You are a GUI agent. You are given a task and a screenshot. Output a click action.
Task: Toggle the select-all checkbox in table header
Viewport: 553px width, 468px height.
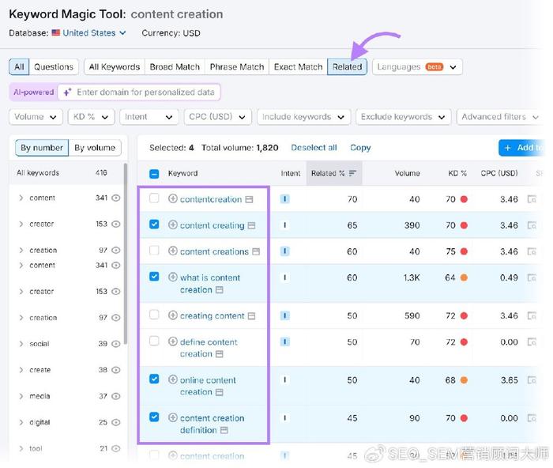click(154, 174)
